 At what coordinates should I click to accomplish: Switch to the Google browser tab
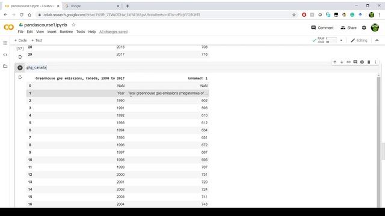pos(91,6)
